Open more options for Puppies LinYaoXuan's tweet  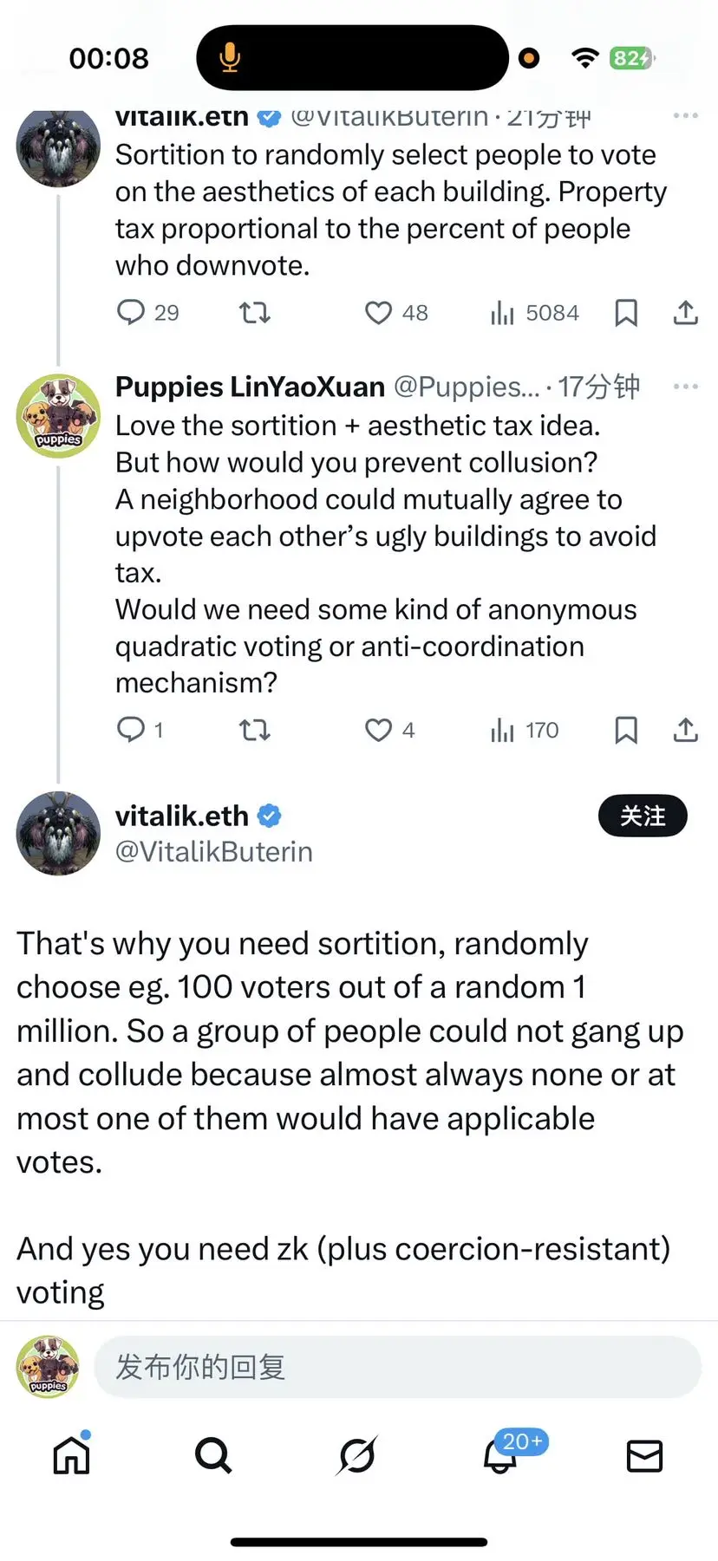685,387
